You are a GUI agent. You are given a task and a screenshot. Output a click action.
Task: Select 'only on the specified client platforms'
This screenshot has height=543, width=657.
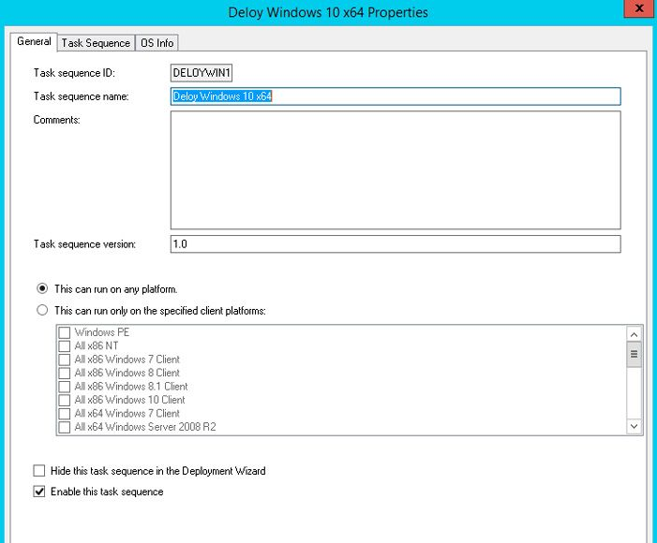coord(42,310)
